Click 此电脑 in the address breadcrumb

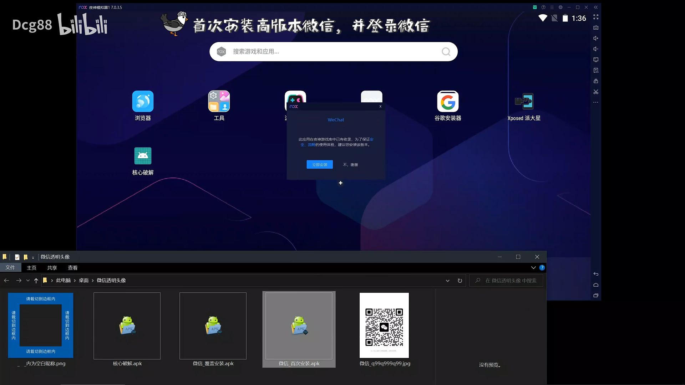[x=63, y=281]
